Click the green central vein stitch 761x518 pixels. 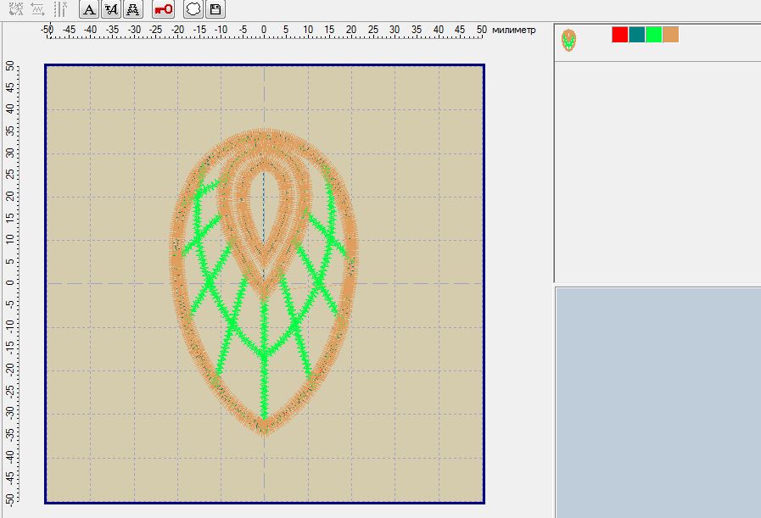point(264,359)
